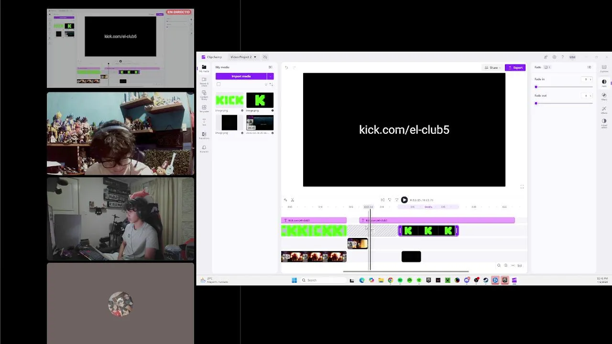612x344 pixels.
Task: Select the black image media thumbnail
Action: [x=229, y=123]
